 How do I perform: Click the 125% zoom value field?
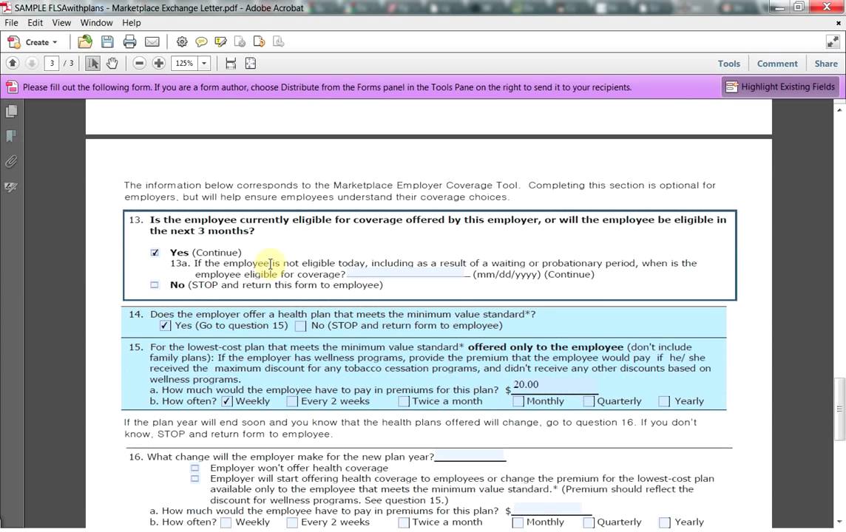tap(185, 64)
